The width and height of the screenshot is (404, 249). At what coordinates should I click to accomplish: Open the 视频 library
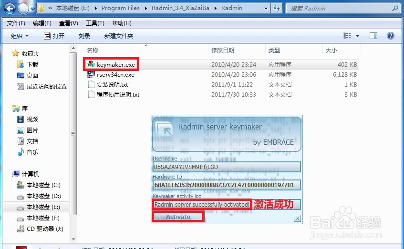[x=32, y=120]
